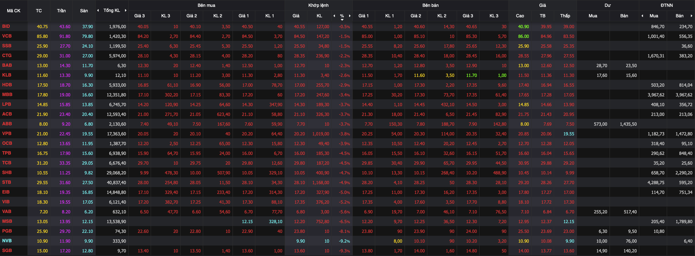695x256 pixels.
Task: Click the Cao column header
Action: (520, 16)
